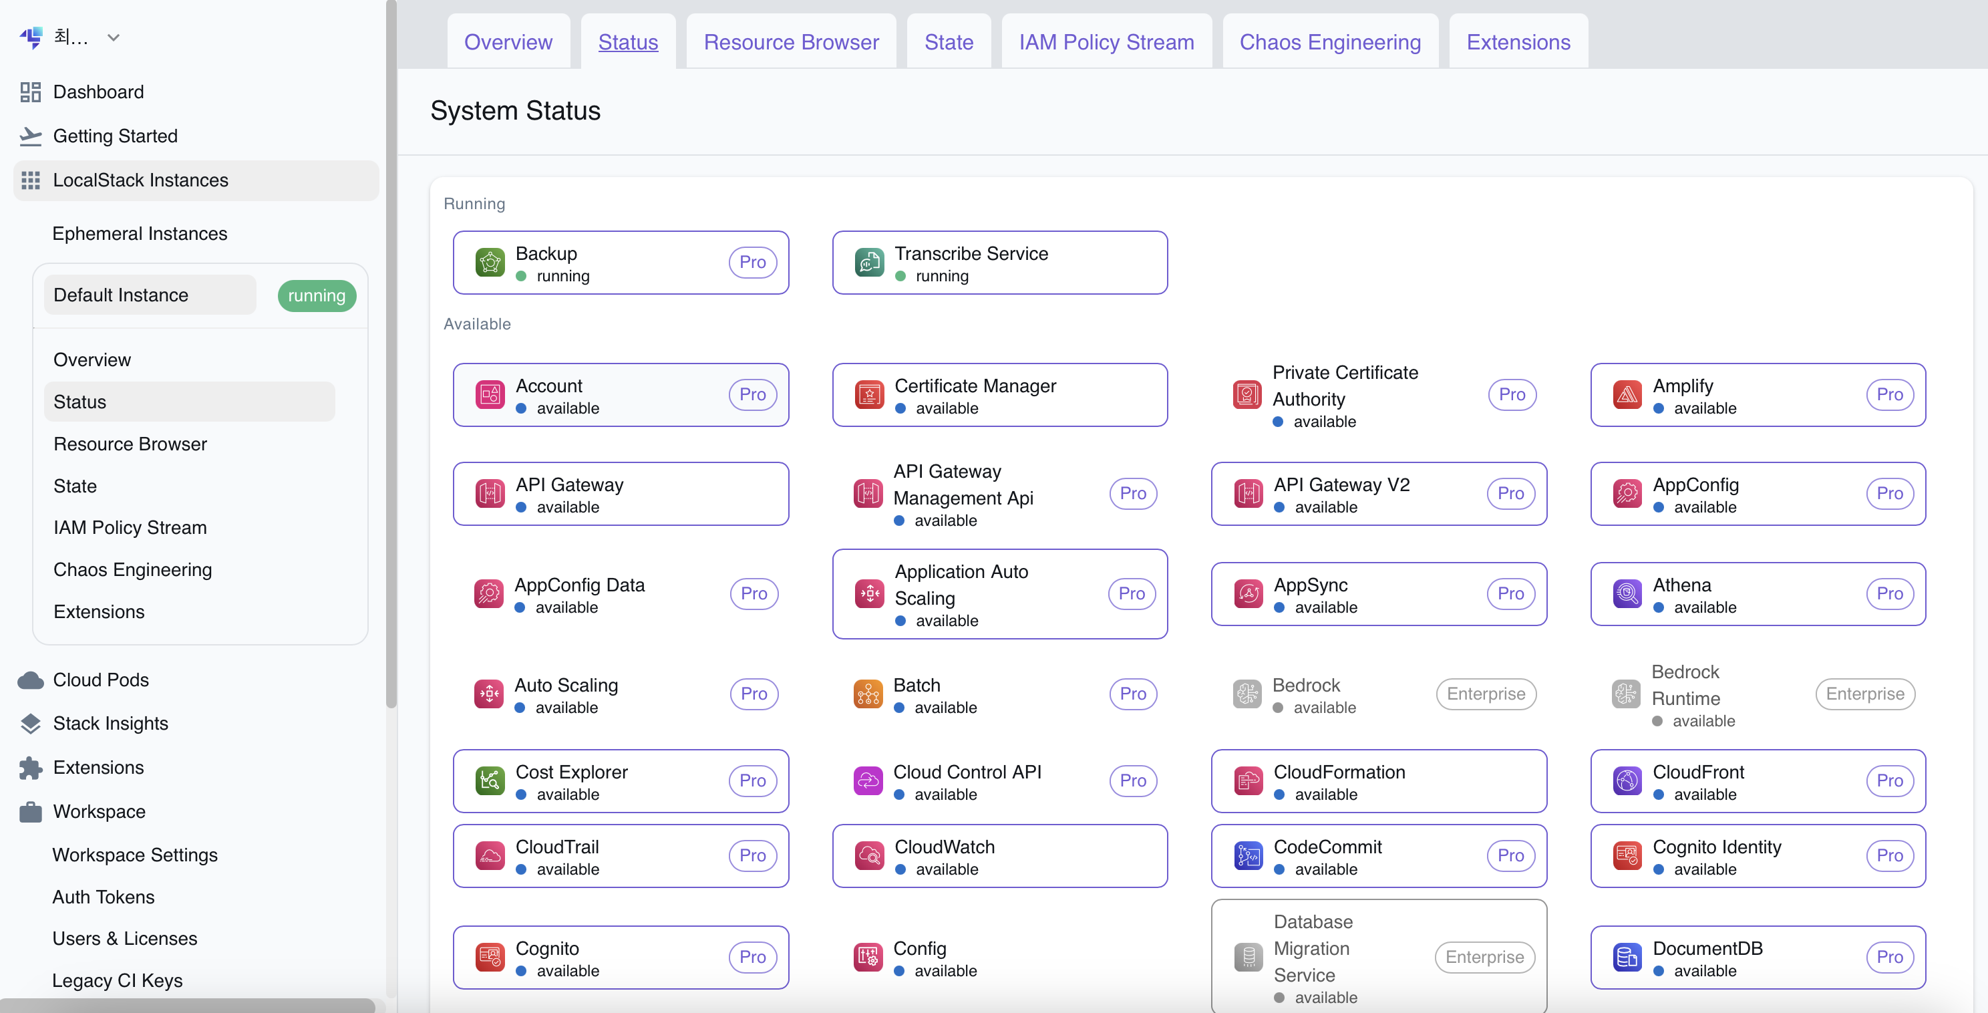This screenshot has height=1013, width=1988.
Task: Click the Bedrock service icon
Action: 1247,694
